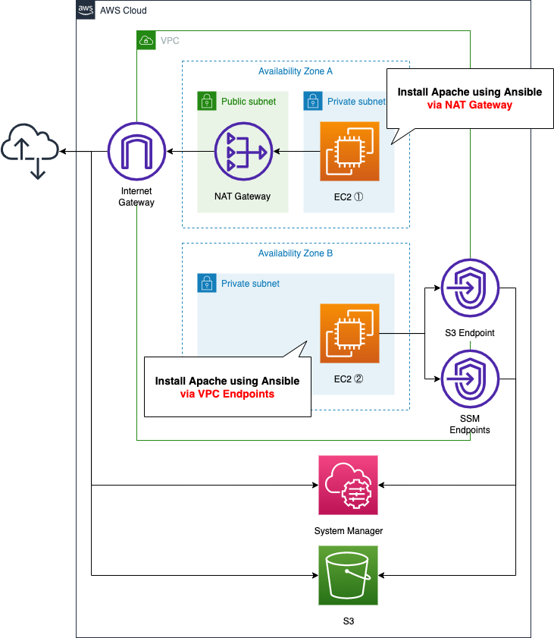Select Zone A Private subnet lock icon
Viewport: 554px width, 638px height.
tap(312, 101)
